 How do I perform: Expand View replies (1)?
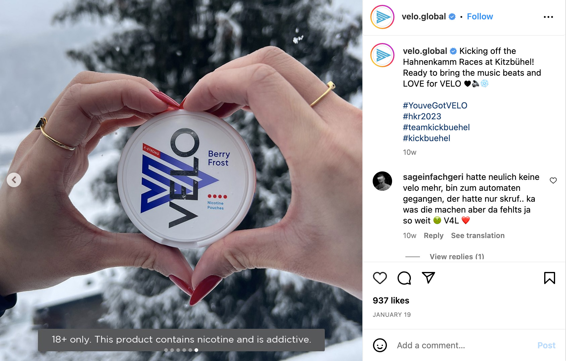click(x=457, y=257)
